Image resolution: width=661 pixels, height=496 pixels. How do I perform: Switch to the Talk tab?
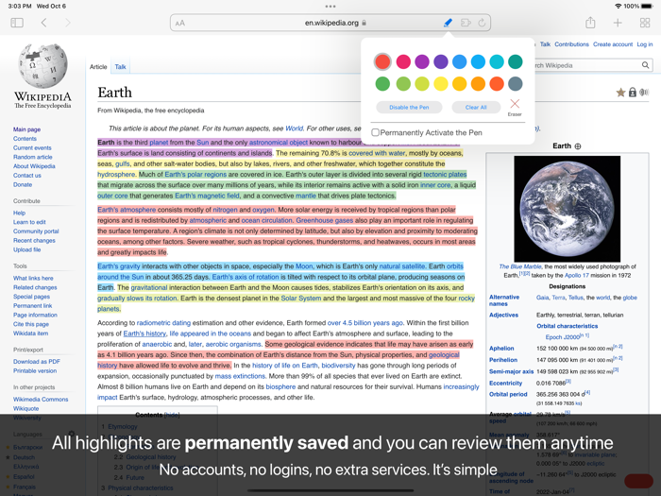(x=120, y=67)
